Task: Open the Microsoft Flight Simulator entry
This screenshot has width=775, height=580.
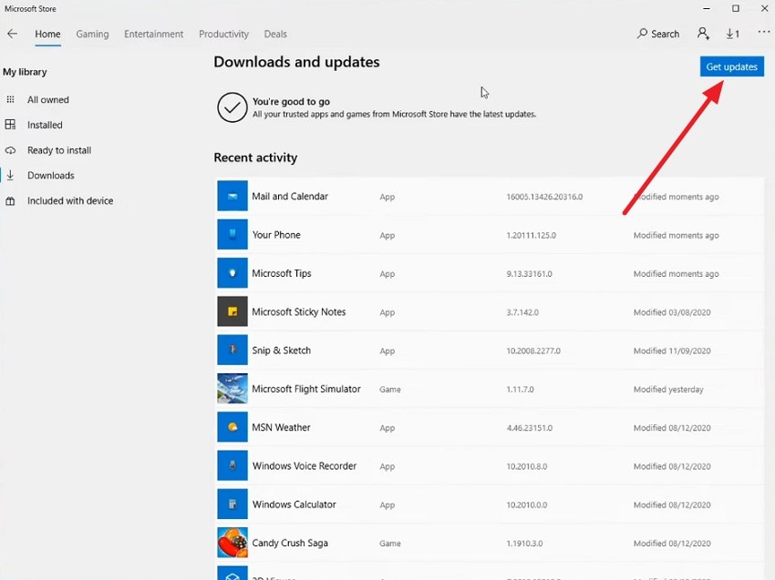Action: tap(490, 389)
